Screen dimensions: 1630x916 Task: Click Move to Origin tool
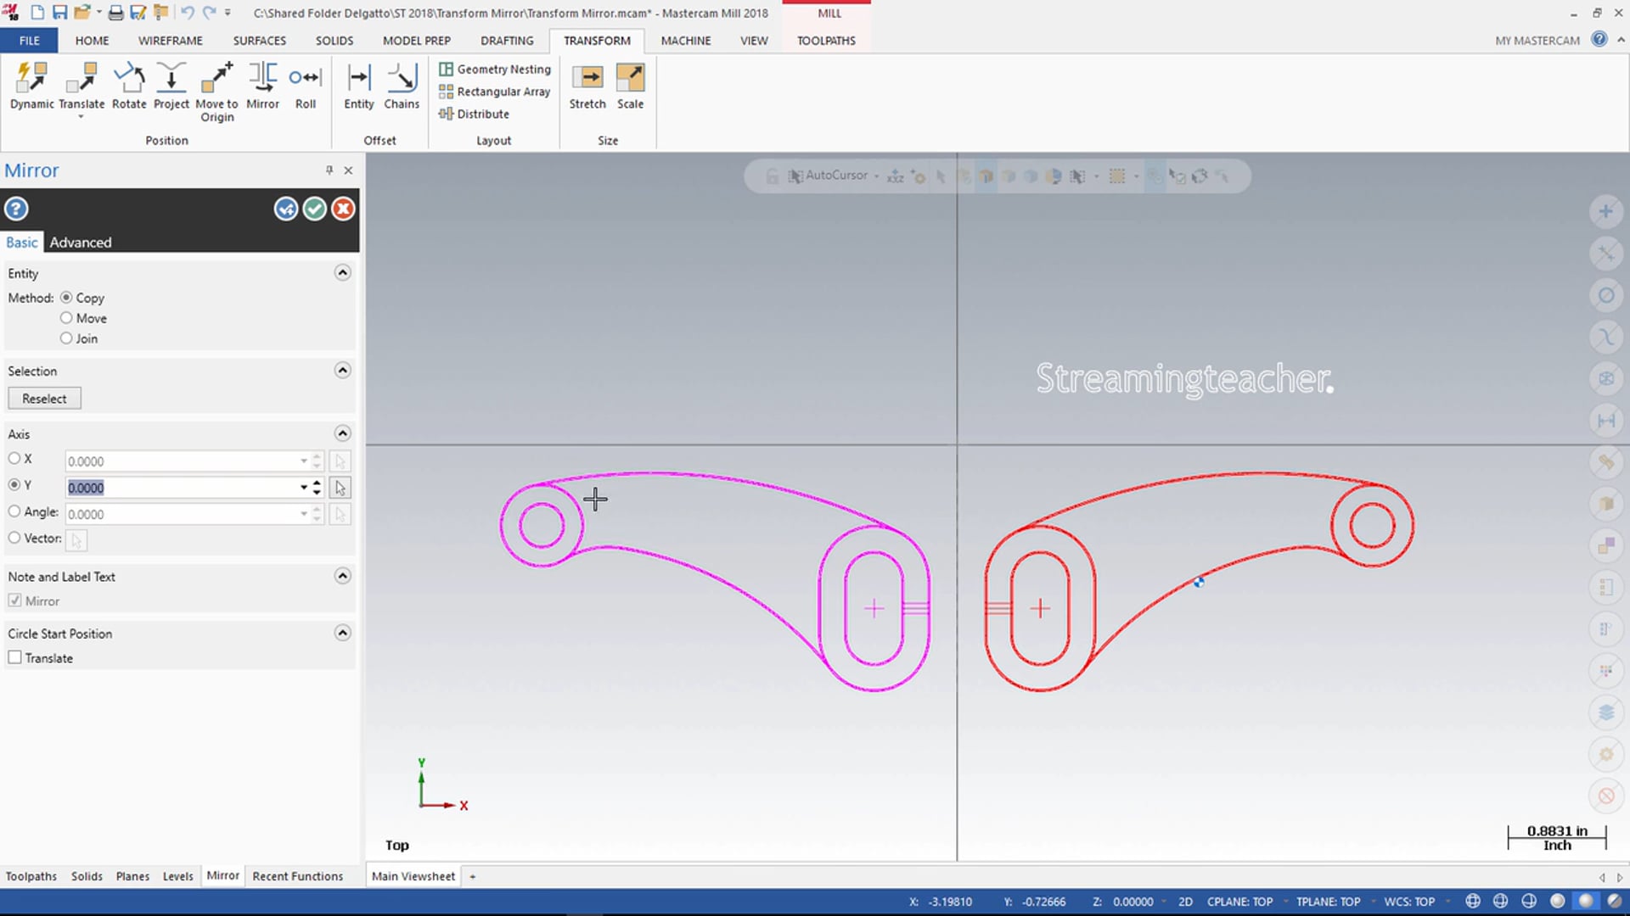pyautogui.click(x=216, y=92)
